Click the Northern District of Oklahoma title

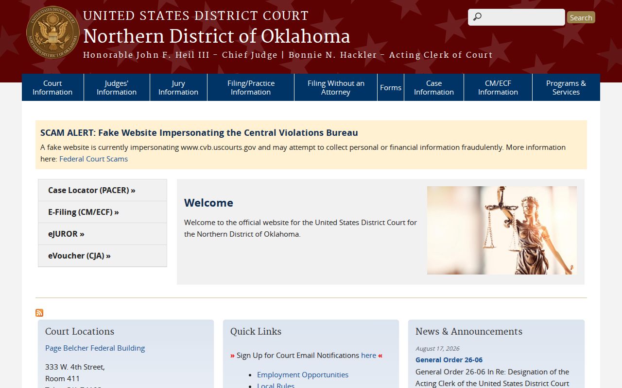217,36
